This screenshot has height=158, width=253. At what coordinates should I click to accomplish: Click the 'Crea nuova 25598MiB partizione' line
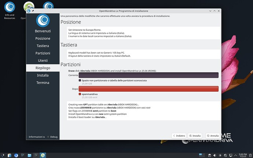[x=109, y=108]
